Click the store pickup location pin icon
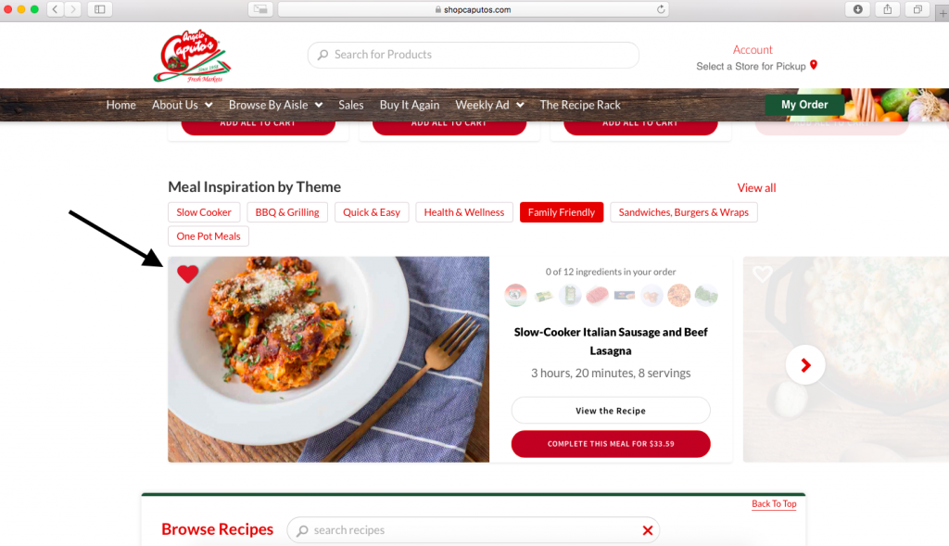The width and height of the screenshot is (949, 546). click(x=814, y=66)
